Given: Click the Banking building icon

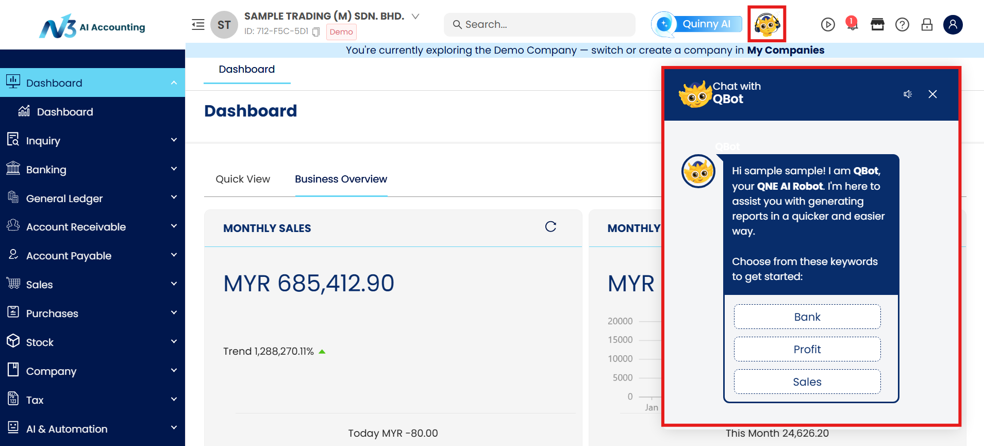Looking at the screenshot, I should point(13,168).
